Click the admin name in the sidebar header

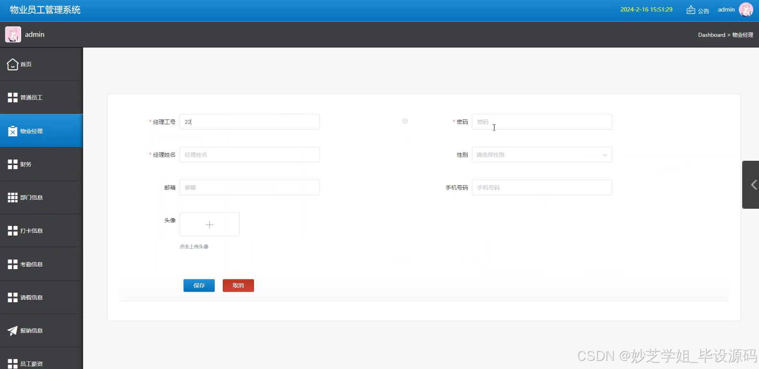(35, 35)
